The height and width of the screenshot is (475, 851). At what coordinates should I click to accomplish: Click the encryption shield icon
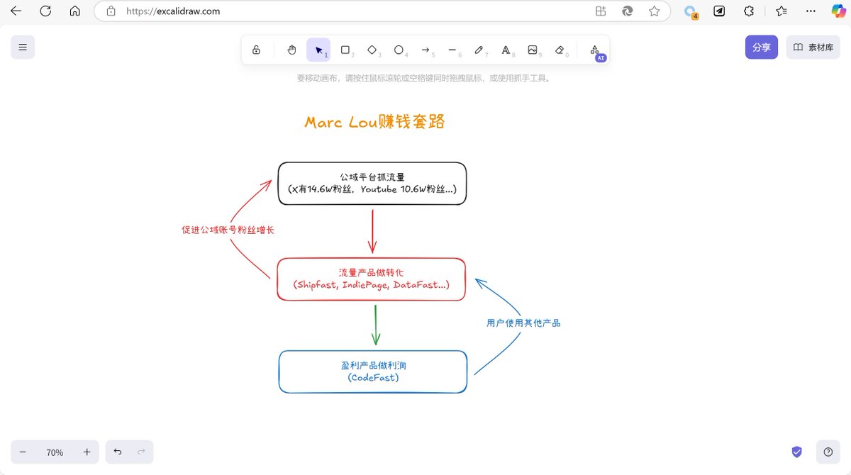click(797, 452)
